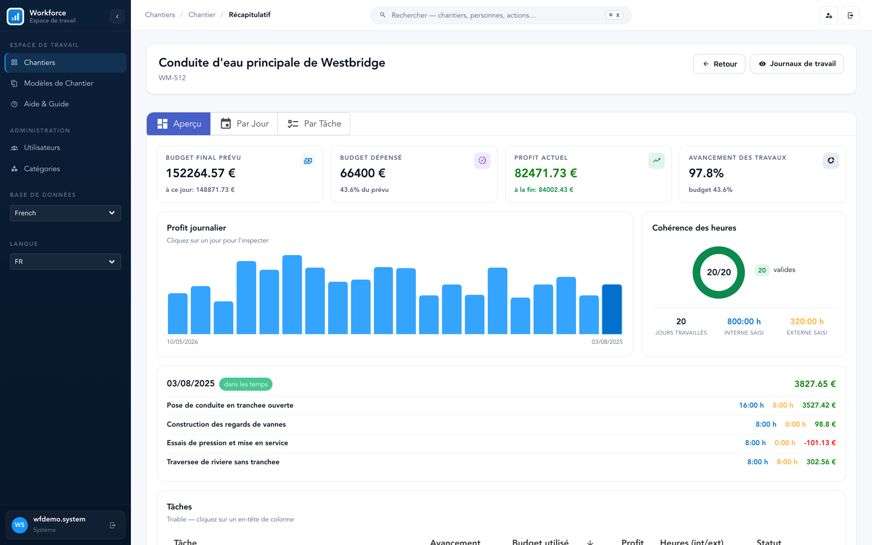Click row 'Construction des regards de vannes'
872x545 pixels.
(x=501, y=425)
